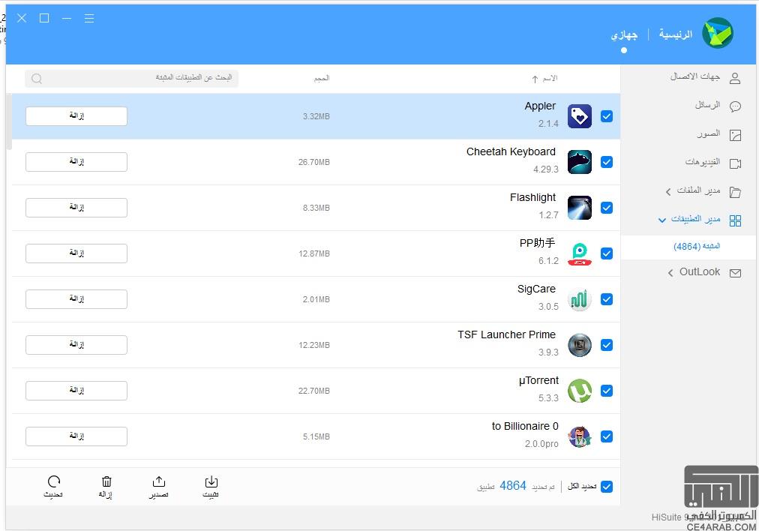The width and height of the screenshot is (759, 531).
Task: Click the remove button for µTorrent
Action: (x=76, y=391)
